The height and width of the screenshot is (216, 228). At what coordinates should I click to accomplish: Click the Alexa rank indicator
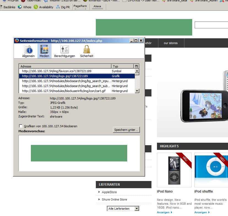pos(97,7)
